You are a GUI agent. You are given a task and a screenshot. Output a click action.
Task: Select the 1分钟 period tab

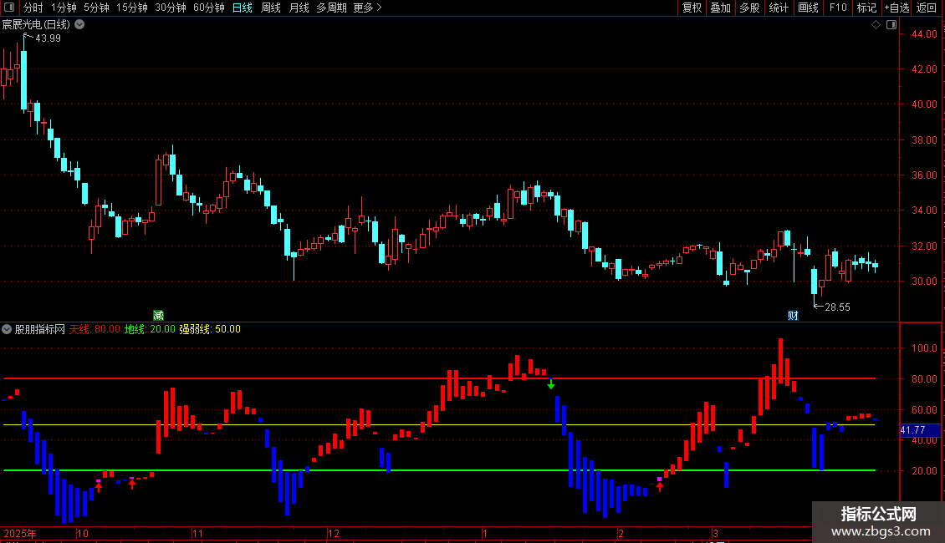[x=64, y=8]
